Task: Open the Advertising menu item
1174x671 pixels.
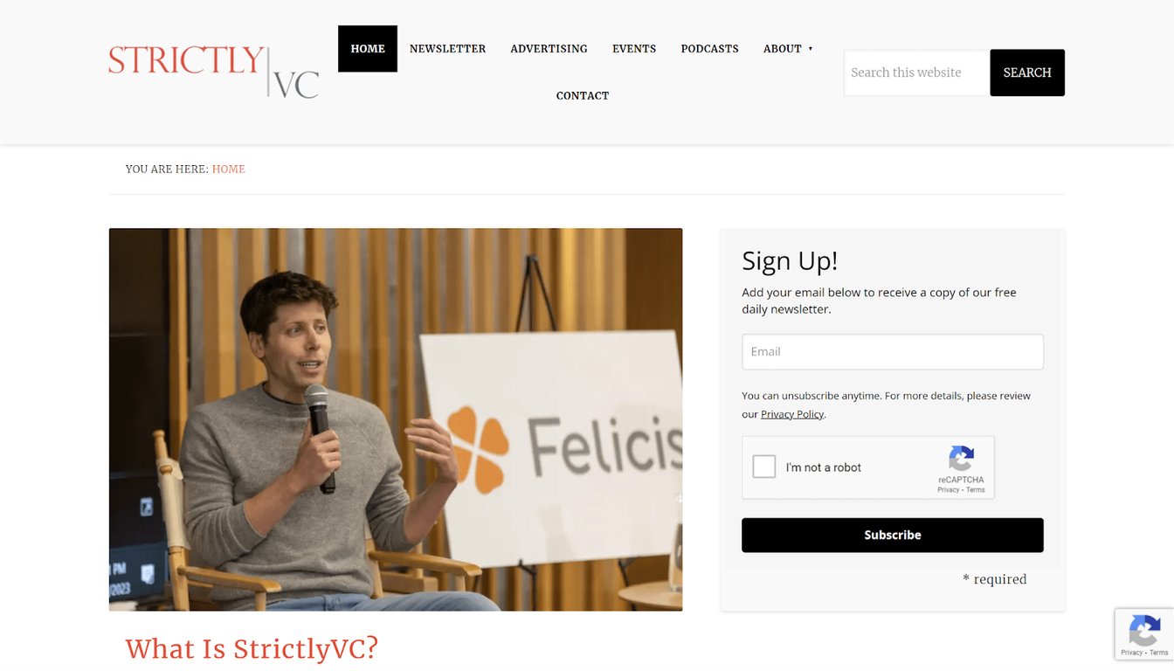Action: (549, 49)
